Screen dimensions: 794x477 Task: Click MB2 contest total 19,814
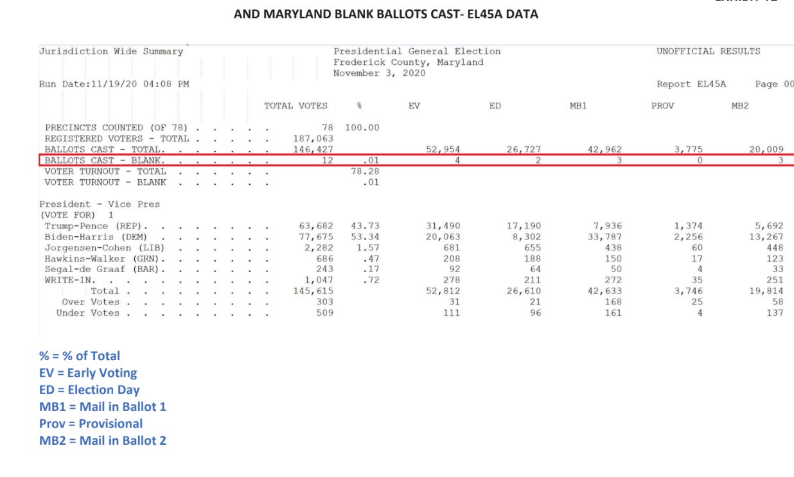point(766,291)
